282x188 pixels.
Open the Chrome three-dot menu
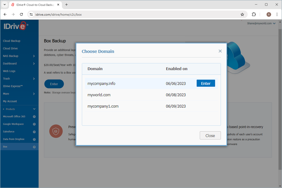(x=277, y=14)
